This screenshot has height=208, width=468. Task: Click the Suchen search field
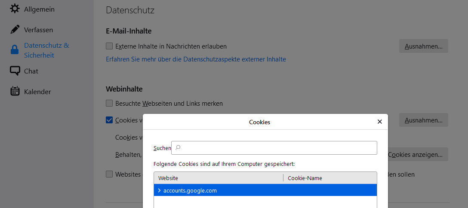274,148
